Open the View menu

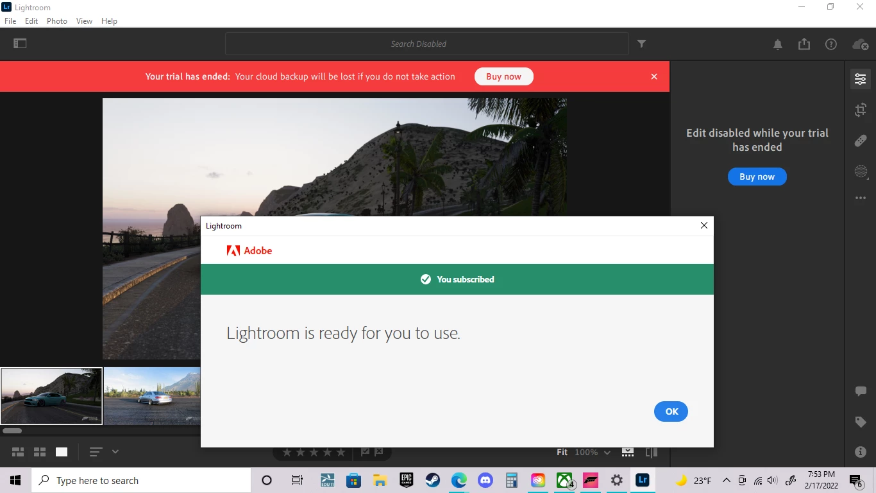84,21
